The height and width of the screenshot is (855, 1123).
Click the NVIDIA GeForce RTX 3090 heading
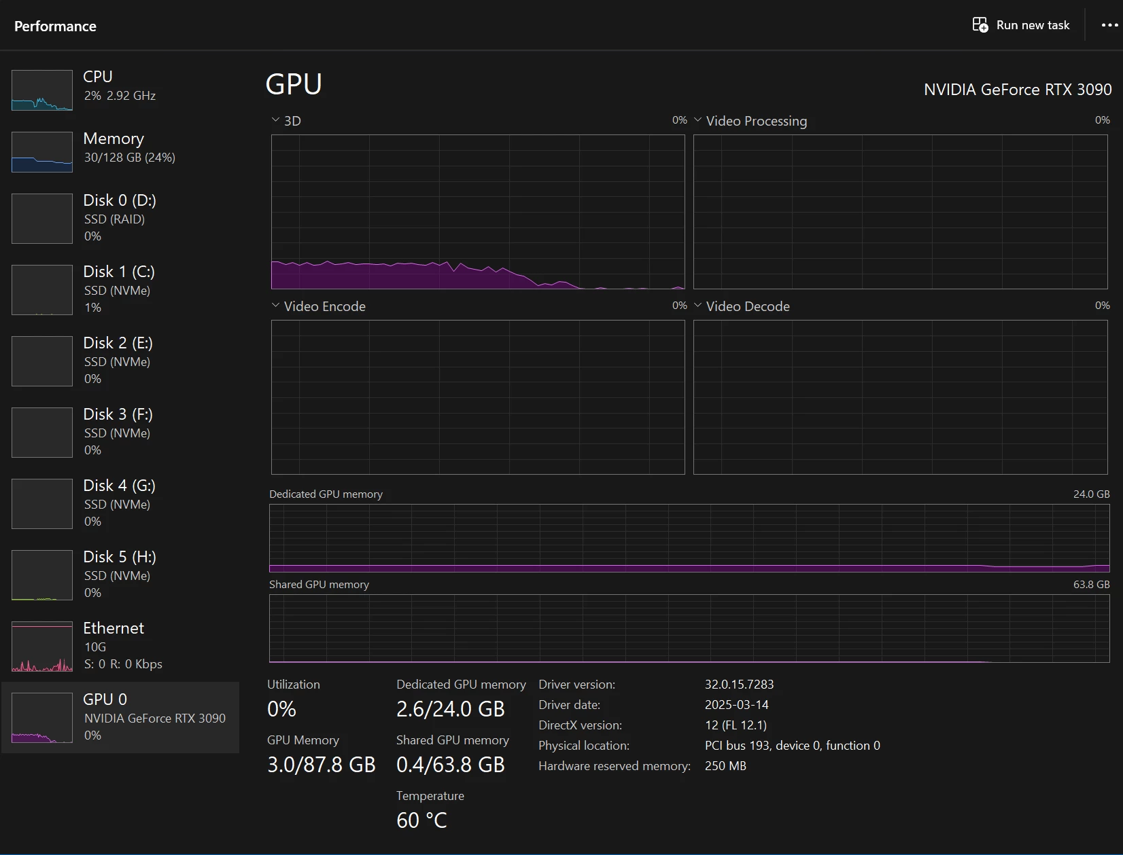tap(1018, 89)
